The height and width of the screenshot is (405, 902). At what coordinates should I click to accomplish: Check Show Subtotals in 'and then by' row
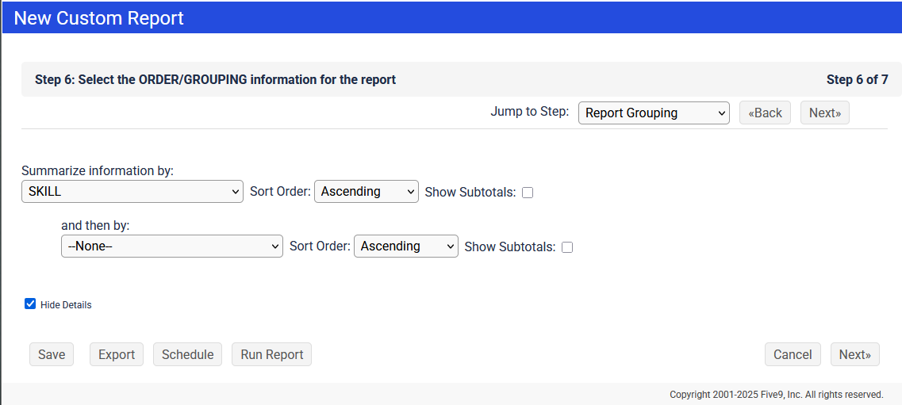[x=567, y=247]
